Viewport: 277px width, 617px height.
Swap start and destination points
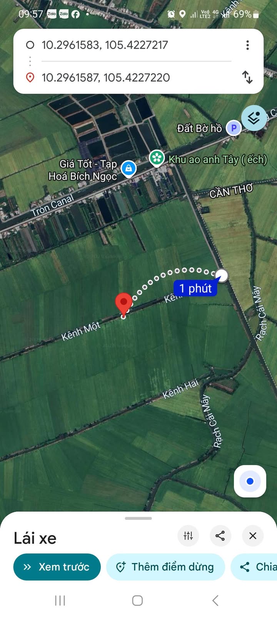point(247,77)
